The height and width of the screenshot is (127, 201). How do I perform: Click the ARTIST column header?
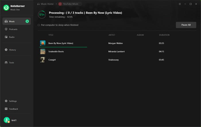(x=112, y=35)
